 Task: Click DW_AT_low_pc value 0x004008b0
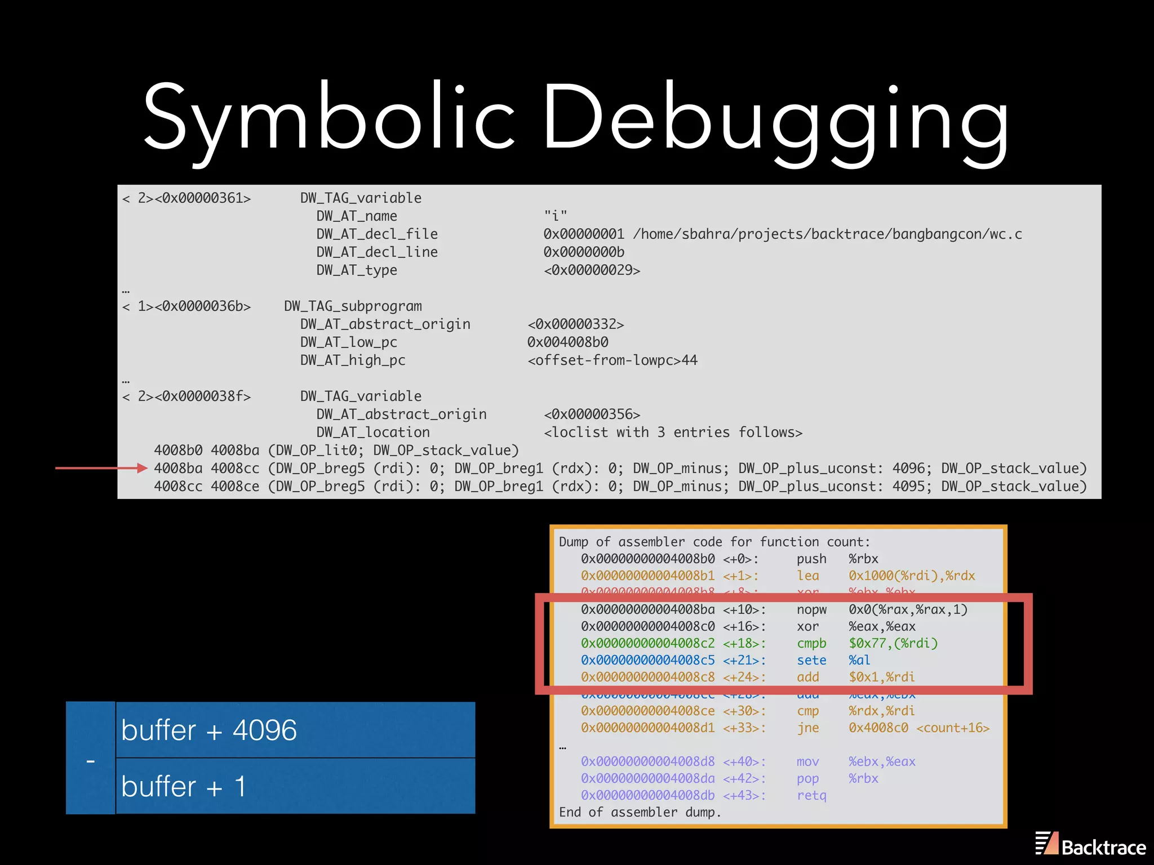point(567,342)
